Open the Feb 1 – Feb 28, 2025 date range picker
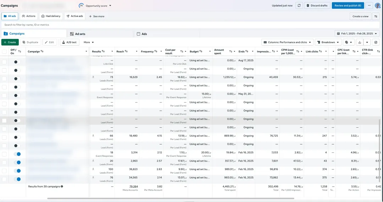Image resolution: width=383 pixels, height=202 pixels. pyautogui.click(x=357, y=34)
